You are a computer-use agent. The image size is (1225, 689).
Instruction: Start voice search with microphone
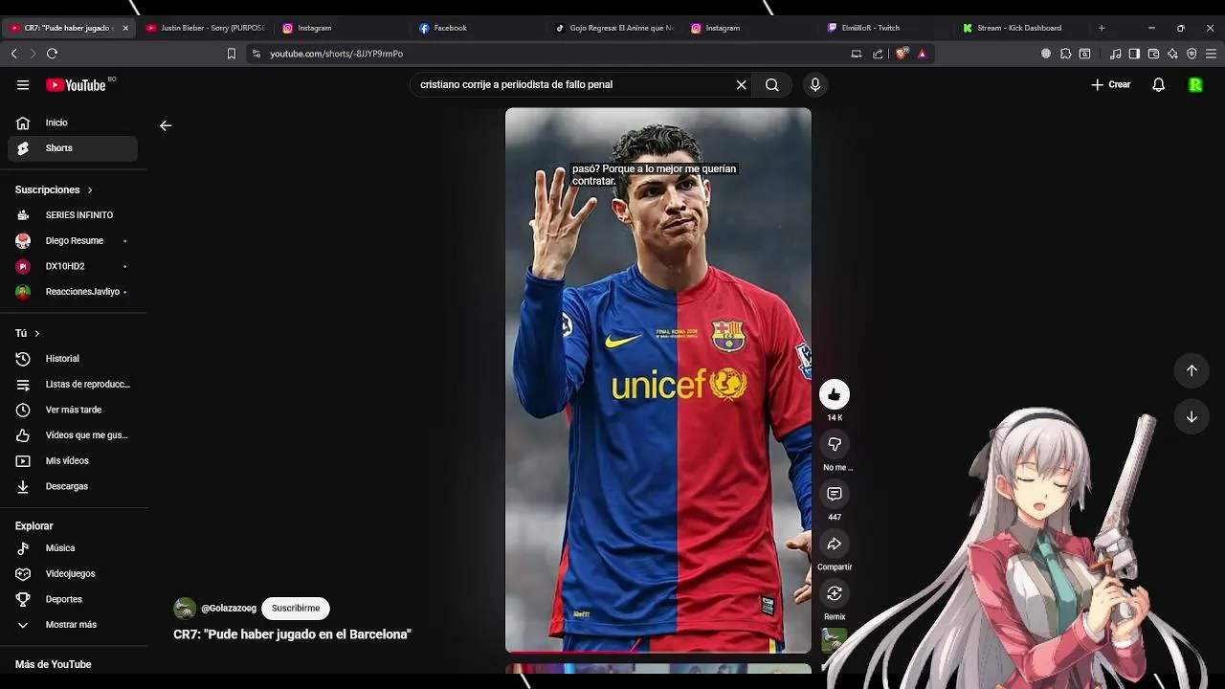pos(815,85)
